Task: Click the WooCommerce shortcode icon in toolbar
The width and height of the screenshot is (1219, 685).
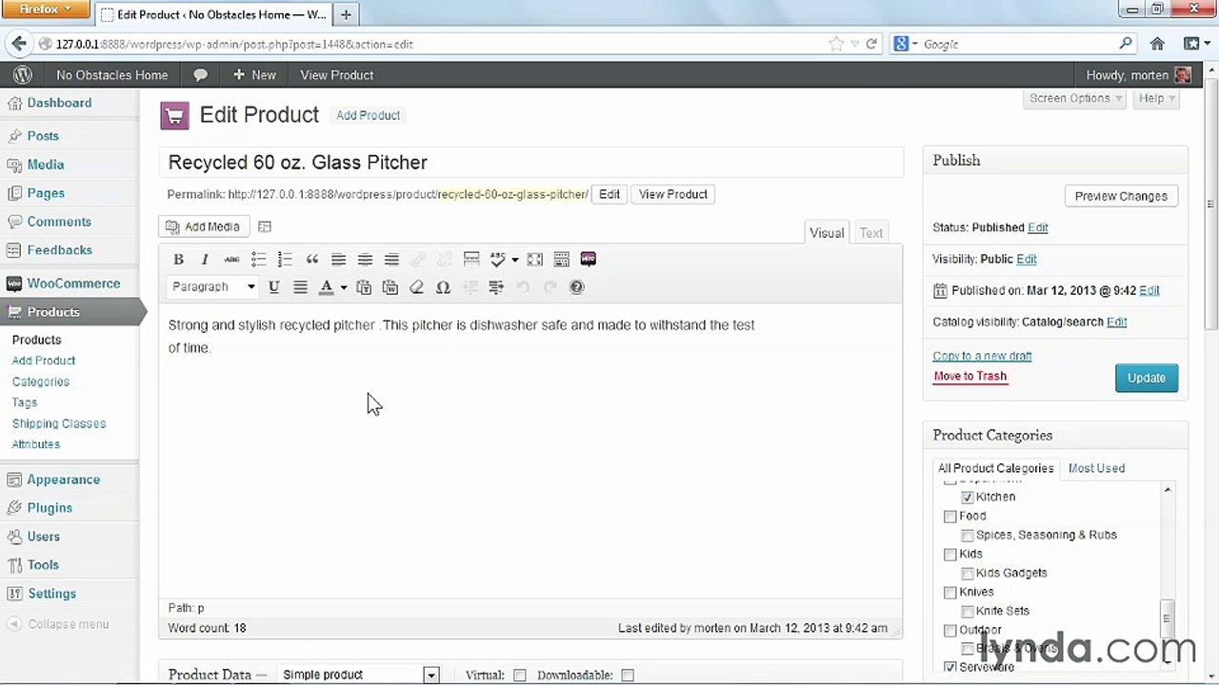Action: [x=588, y=259]
